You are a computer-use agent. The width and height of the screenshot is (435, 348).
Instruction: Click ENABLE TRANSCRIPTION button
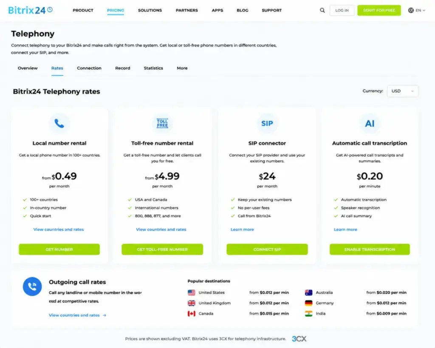pyautogui.click(x=370, y=249)
